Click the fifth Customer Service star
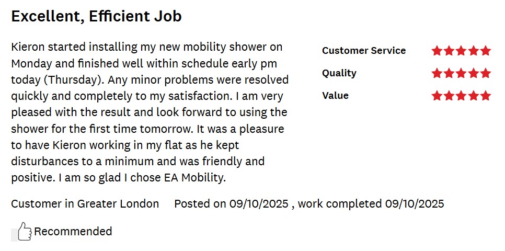The image size is (505, 251). click(486, 51)
